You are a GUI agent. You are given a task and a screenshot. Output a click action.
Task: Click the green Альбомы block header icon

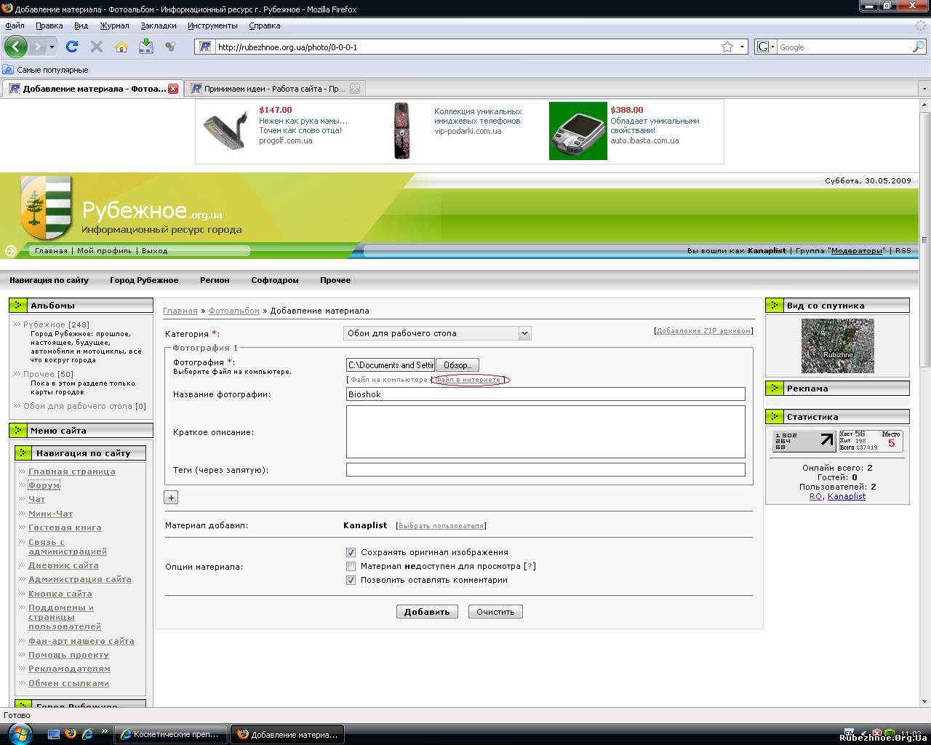click(19, 306)
